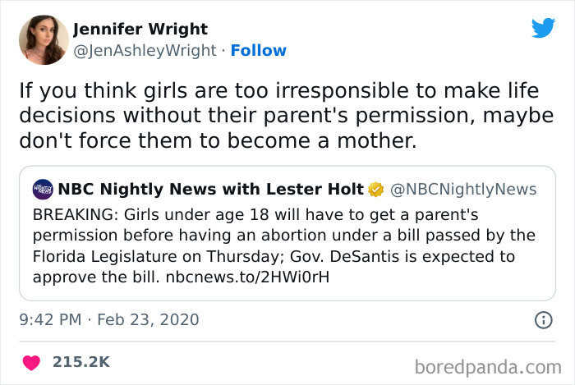Click the Twitter bird logo
Image resolution: width=575 pixels, height=385 pixels.
coord(543,28)
